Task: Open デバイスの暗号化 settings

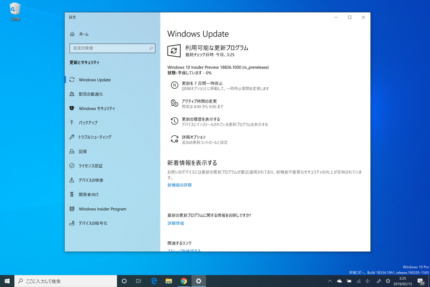Action: coord(94,223)
